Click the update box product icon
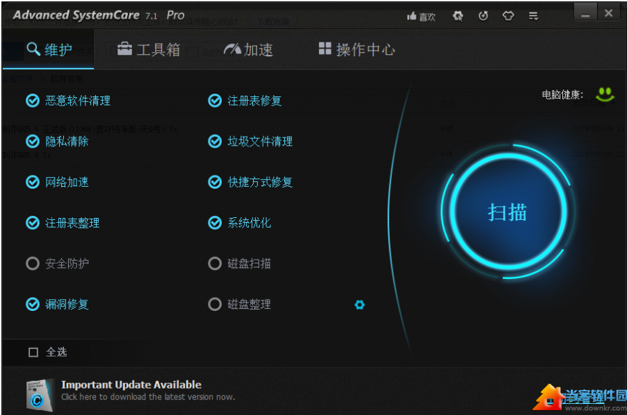 pos(39,395)
